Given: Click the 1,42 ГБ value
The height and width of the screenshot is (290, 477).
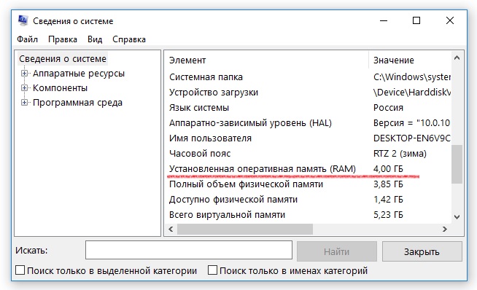Looking at the screenshot, I should tap(388, 200).
